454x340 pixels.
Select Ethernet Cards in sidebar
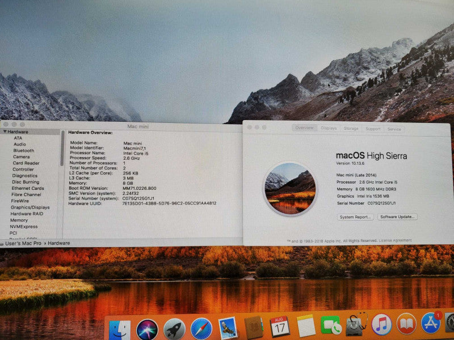tap(28, 188)
